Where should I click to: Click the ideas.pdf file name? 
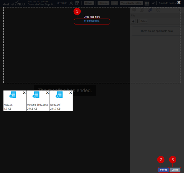(55, 105)
